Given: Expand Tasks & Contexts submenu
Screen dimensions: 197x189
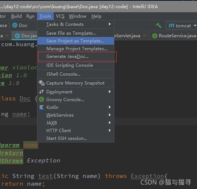Looking at the screenshot, I should click(x=76, y=24).
